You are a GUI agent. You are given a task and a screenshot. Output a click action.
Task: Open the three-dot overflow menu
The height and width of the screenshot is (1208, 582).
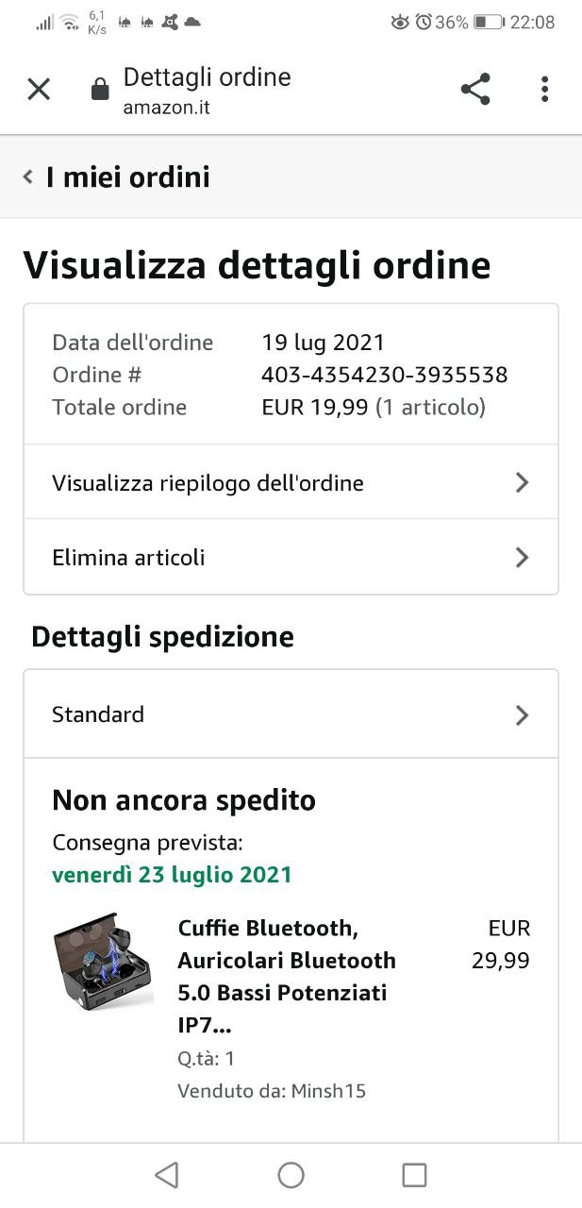click(x=544, y=90)
